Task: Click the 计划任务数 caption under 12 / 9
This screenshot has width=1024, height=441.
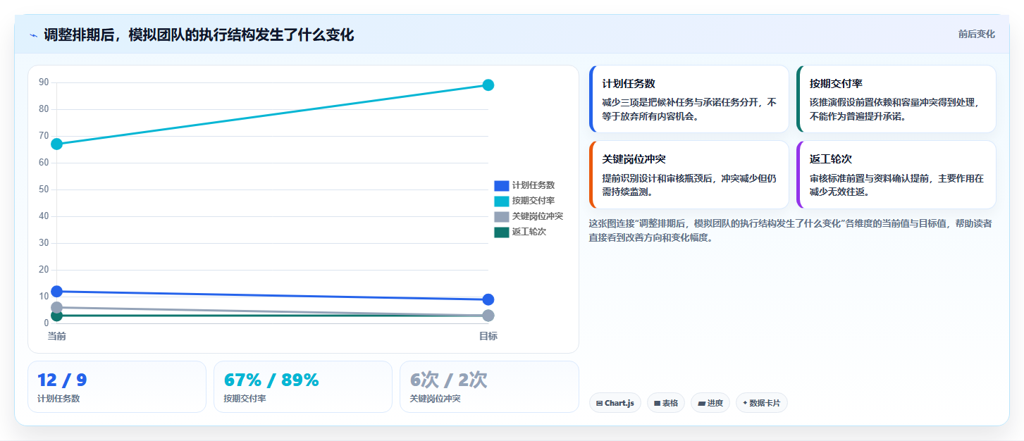Action: coord(58,399)
